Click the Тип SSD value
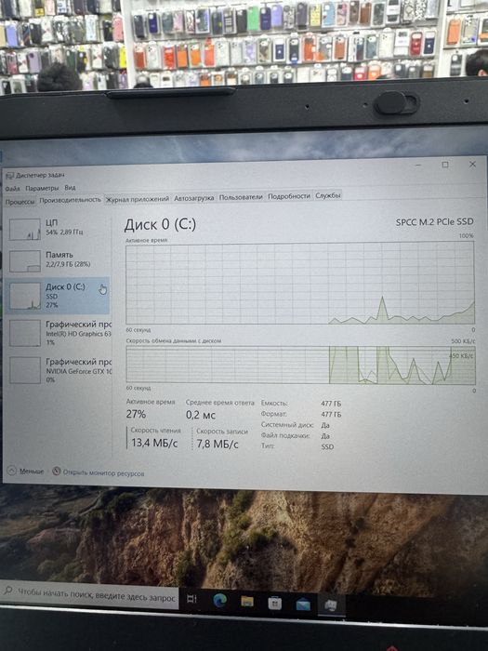 point(327,446)
